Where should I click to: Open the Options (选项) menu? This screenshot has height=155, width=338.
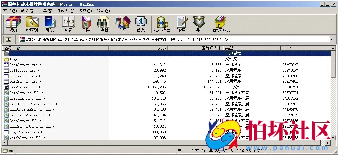[85, 11]
